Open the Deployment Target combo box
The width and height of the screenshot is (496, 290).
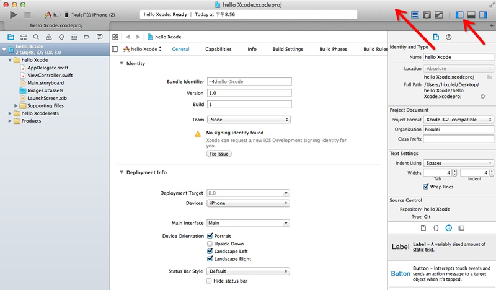click(x=248, y=193)
